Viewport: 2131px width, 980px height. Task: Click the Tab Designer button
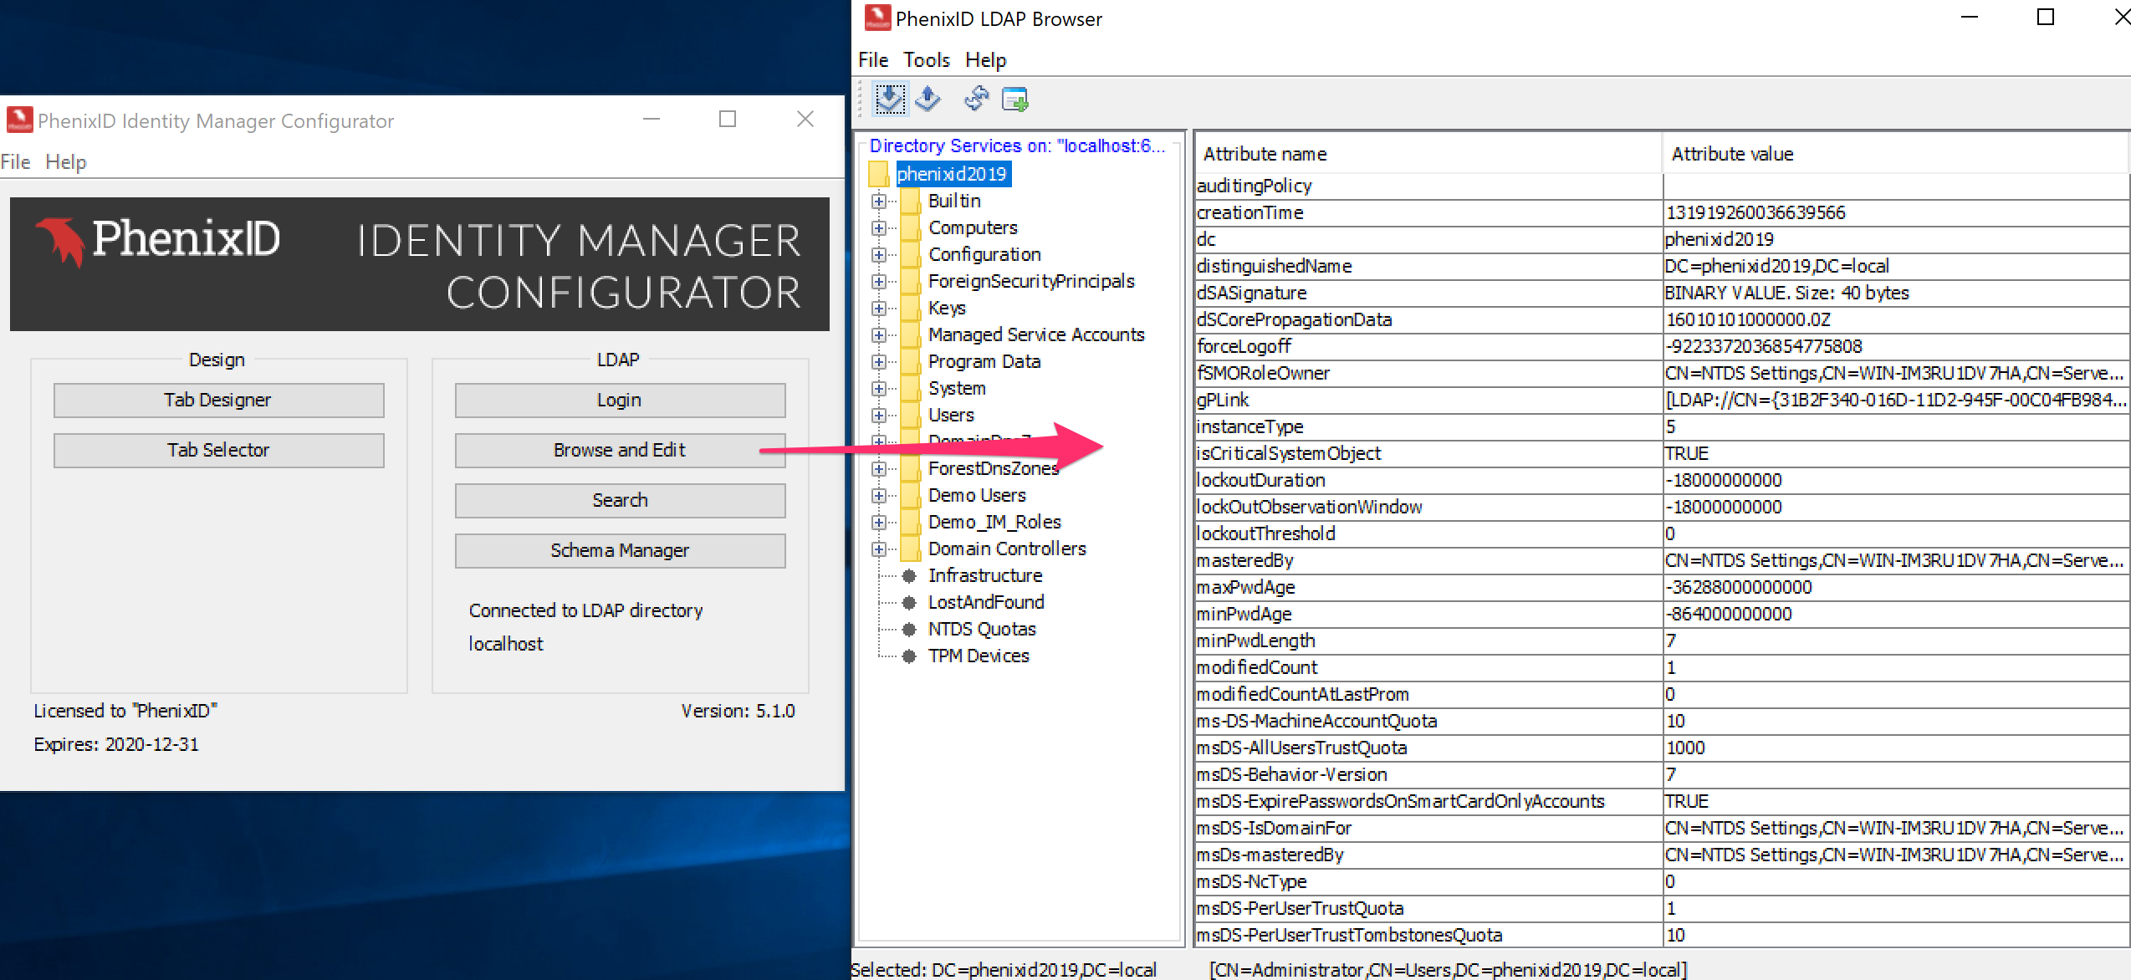pos(218,400)
